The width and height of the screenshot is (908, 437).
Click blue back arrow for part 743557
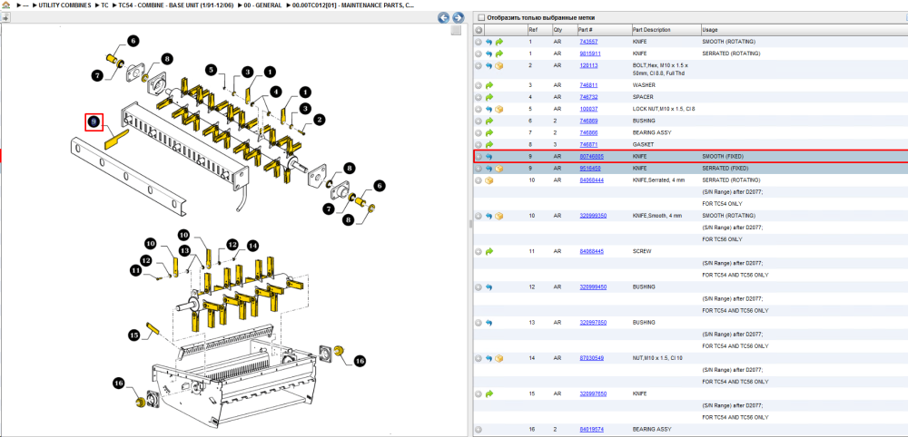pyautogui.click(x=489, y=42)
